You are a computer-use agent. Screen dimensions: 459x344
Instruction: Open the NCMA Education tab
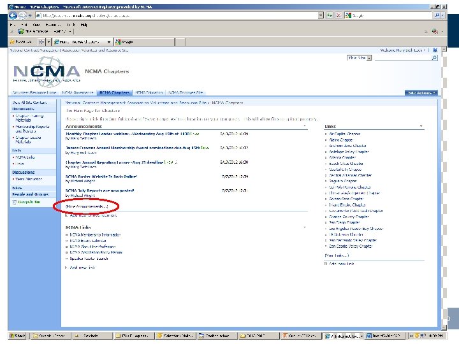coord(149,92)
